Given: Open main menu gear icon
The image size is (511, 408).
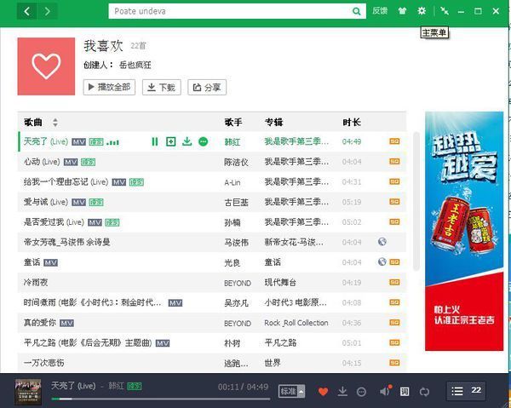Looking at the screenshot, I should [422, 11].
